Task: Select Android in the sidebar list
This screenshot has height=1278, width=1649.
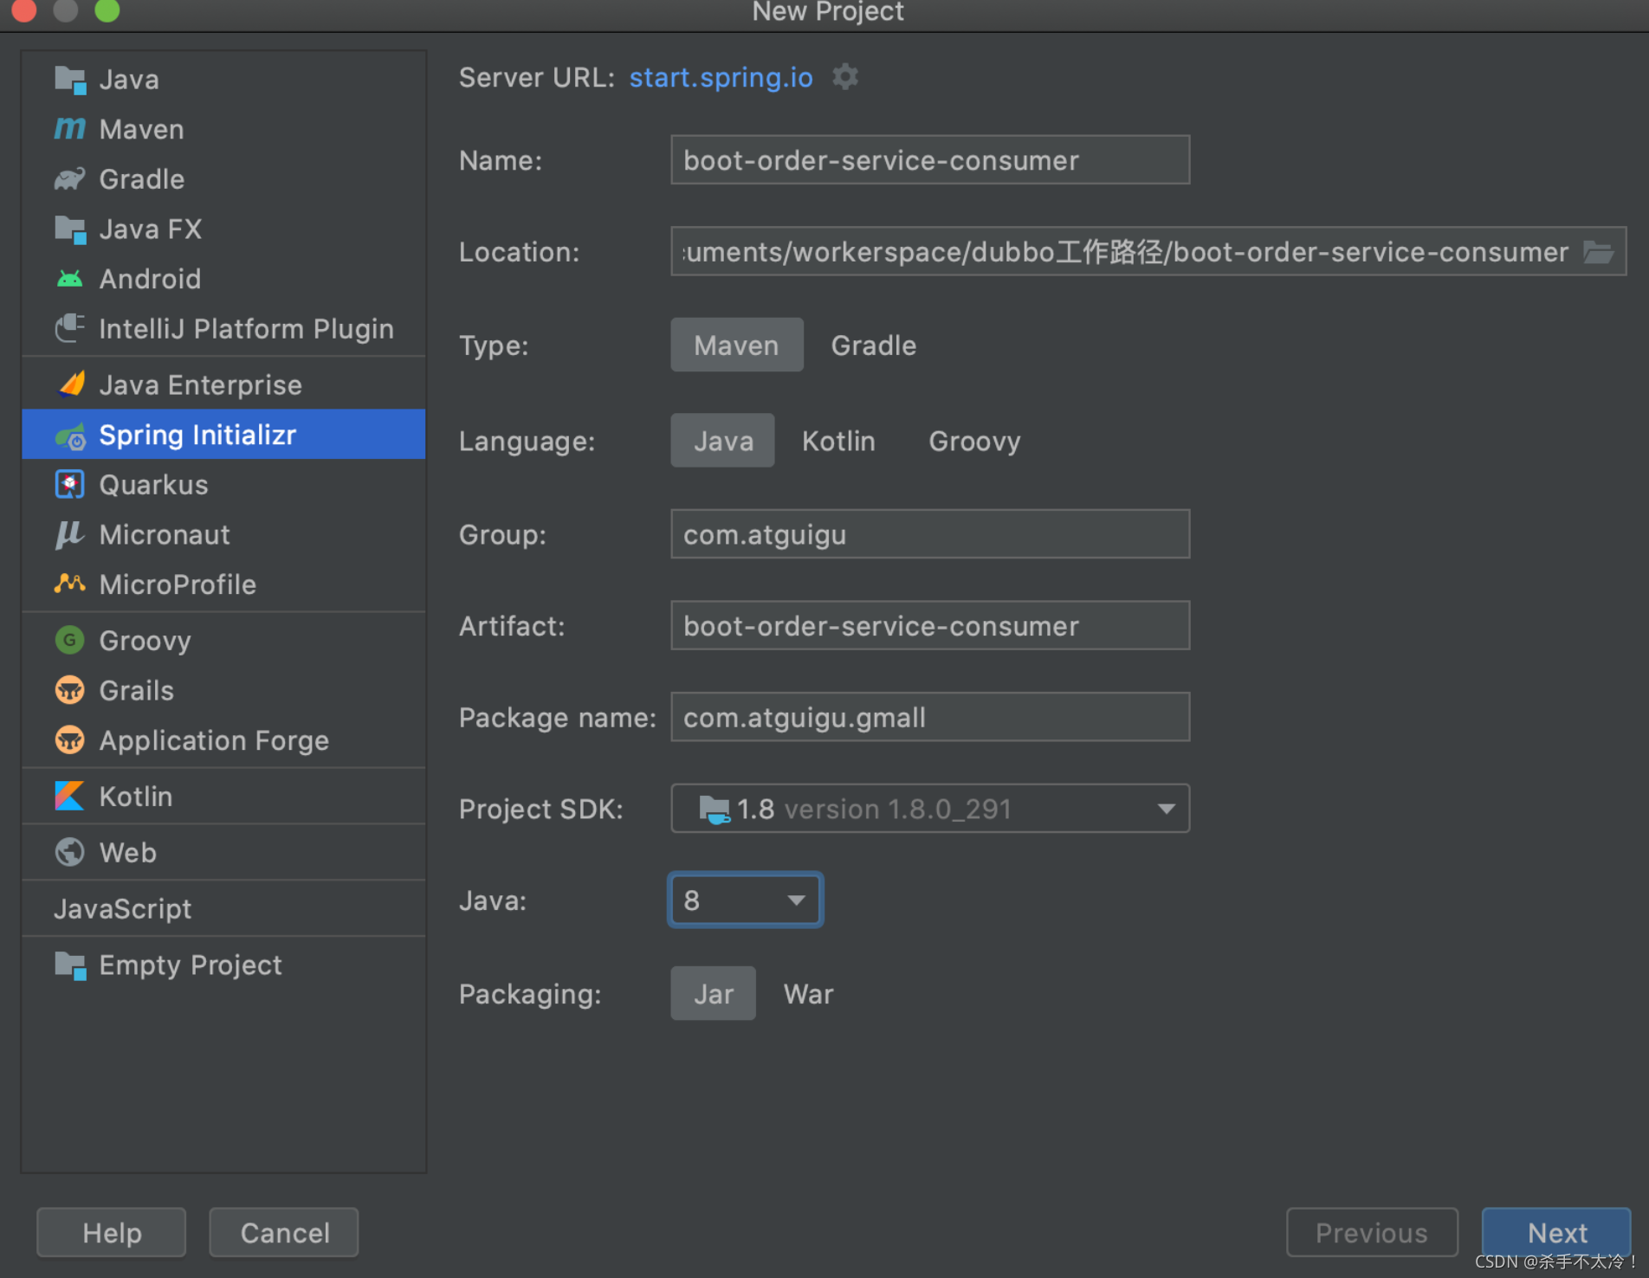Action: coord(223,279)
